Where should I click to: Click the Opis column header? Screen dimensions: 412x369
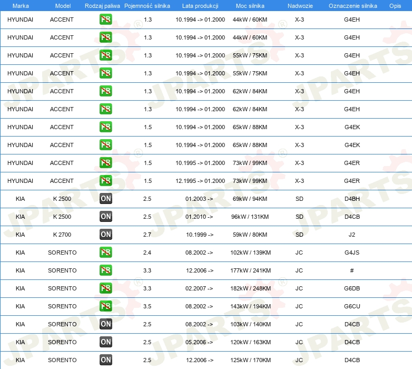click(x=395, y=6)
